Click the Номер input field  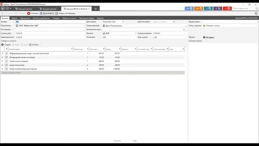pos(50,21)
